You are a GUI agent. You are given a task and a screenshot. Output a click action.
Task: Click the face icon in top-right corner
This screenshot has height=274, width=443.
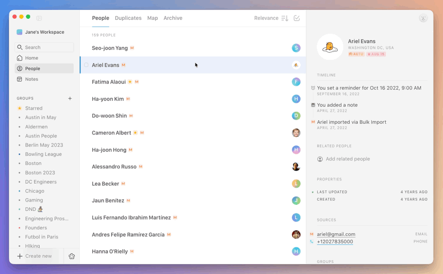pyautogui.click(x=423, y=18)
